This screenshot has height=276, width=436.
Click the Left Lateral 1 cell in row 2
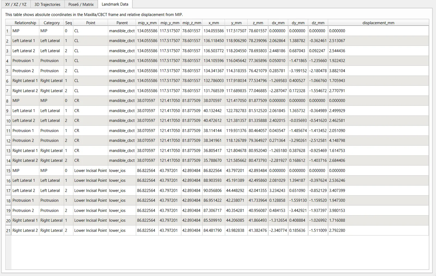point(25,41)
